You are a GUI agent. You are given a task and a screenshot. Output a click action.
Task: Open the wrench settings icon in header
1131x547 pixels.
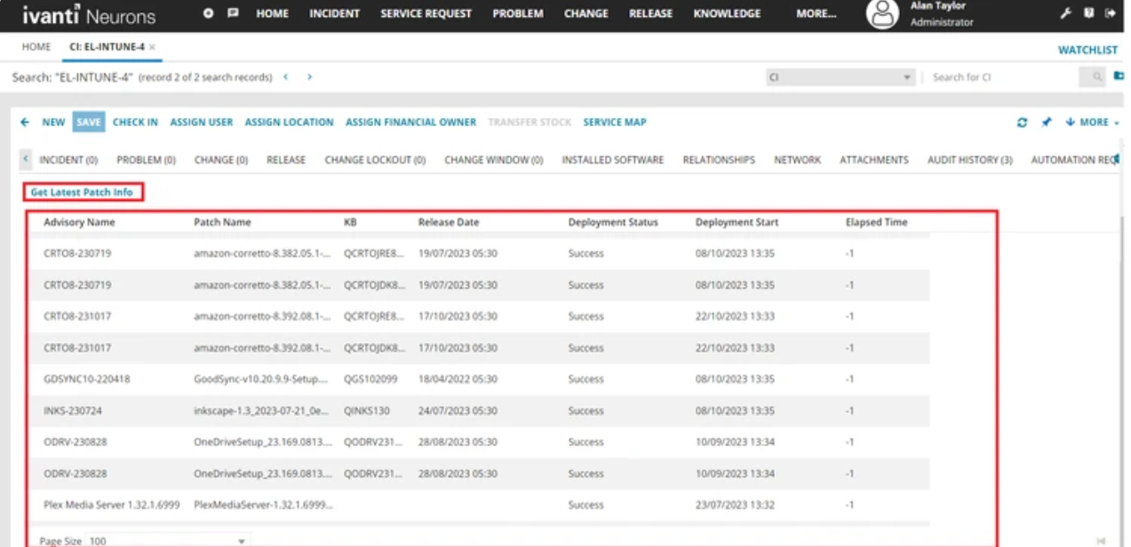(1064, 13)
